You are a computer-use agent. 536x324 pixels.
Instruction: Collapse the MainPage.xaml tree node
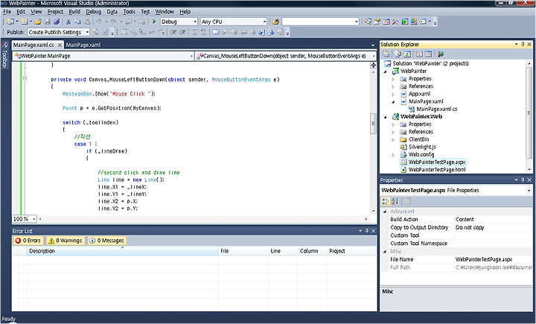(x=394, y=101)
